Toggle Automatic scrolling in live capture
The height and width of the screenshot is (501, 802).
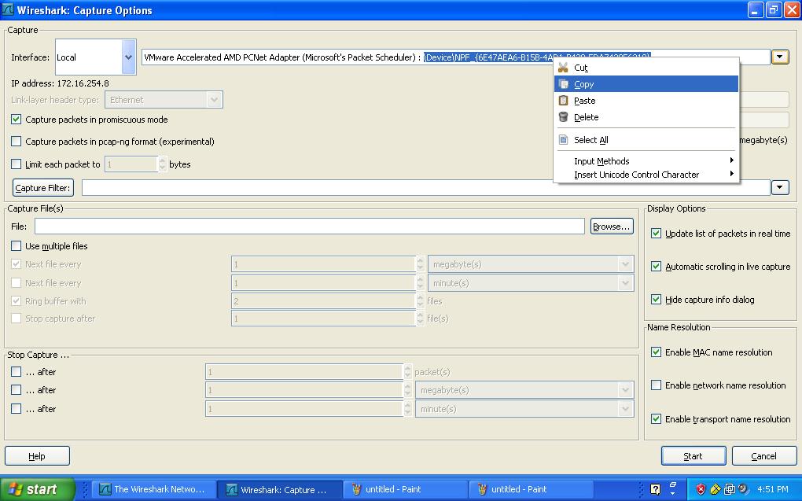[x=656, y=267]
